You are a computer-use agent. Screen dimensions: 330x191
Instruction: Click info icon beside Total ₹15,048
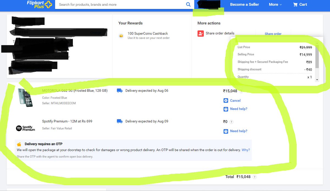point(254,177)
